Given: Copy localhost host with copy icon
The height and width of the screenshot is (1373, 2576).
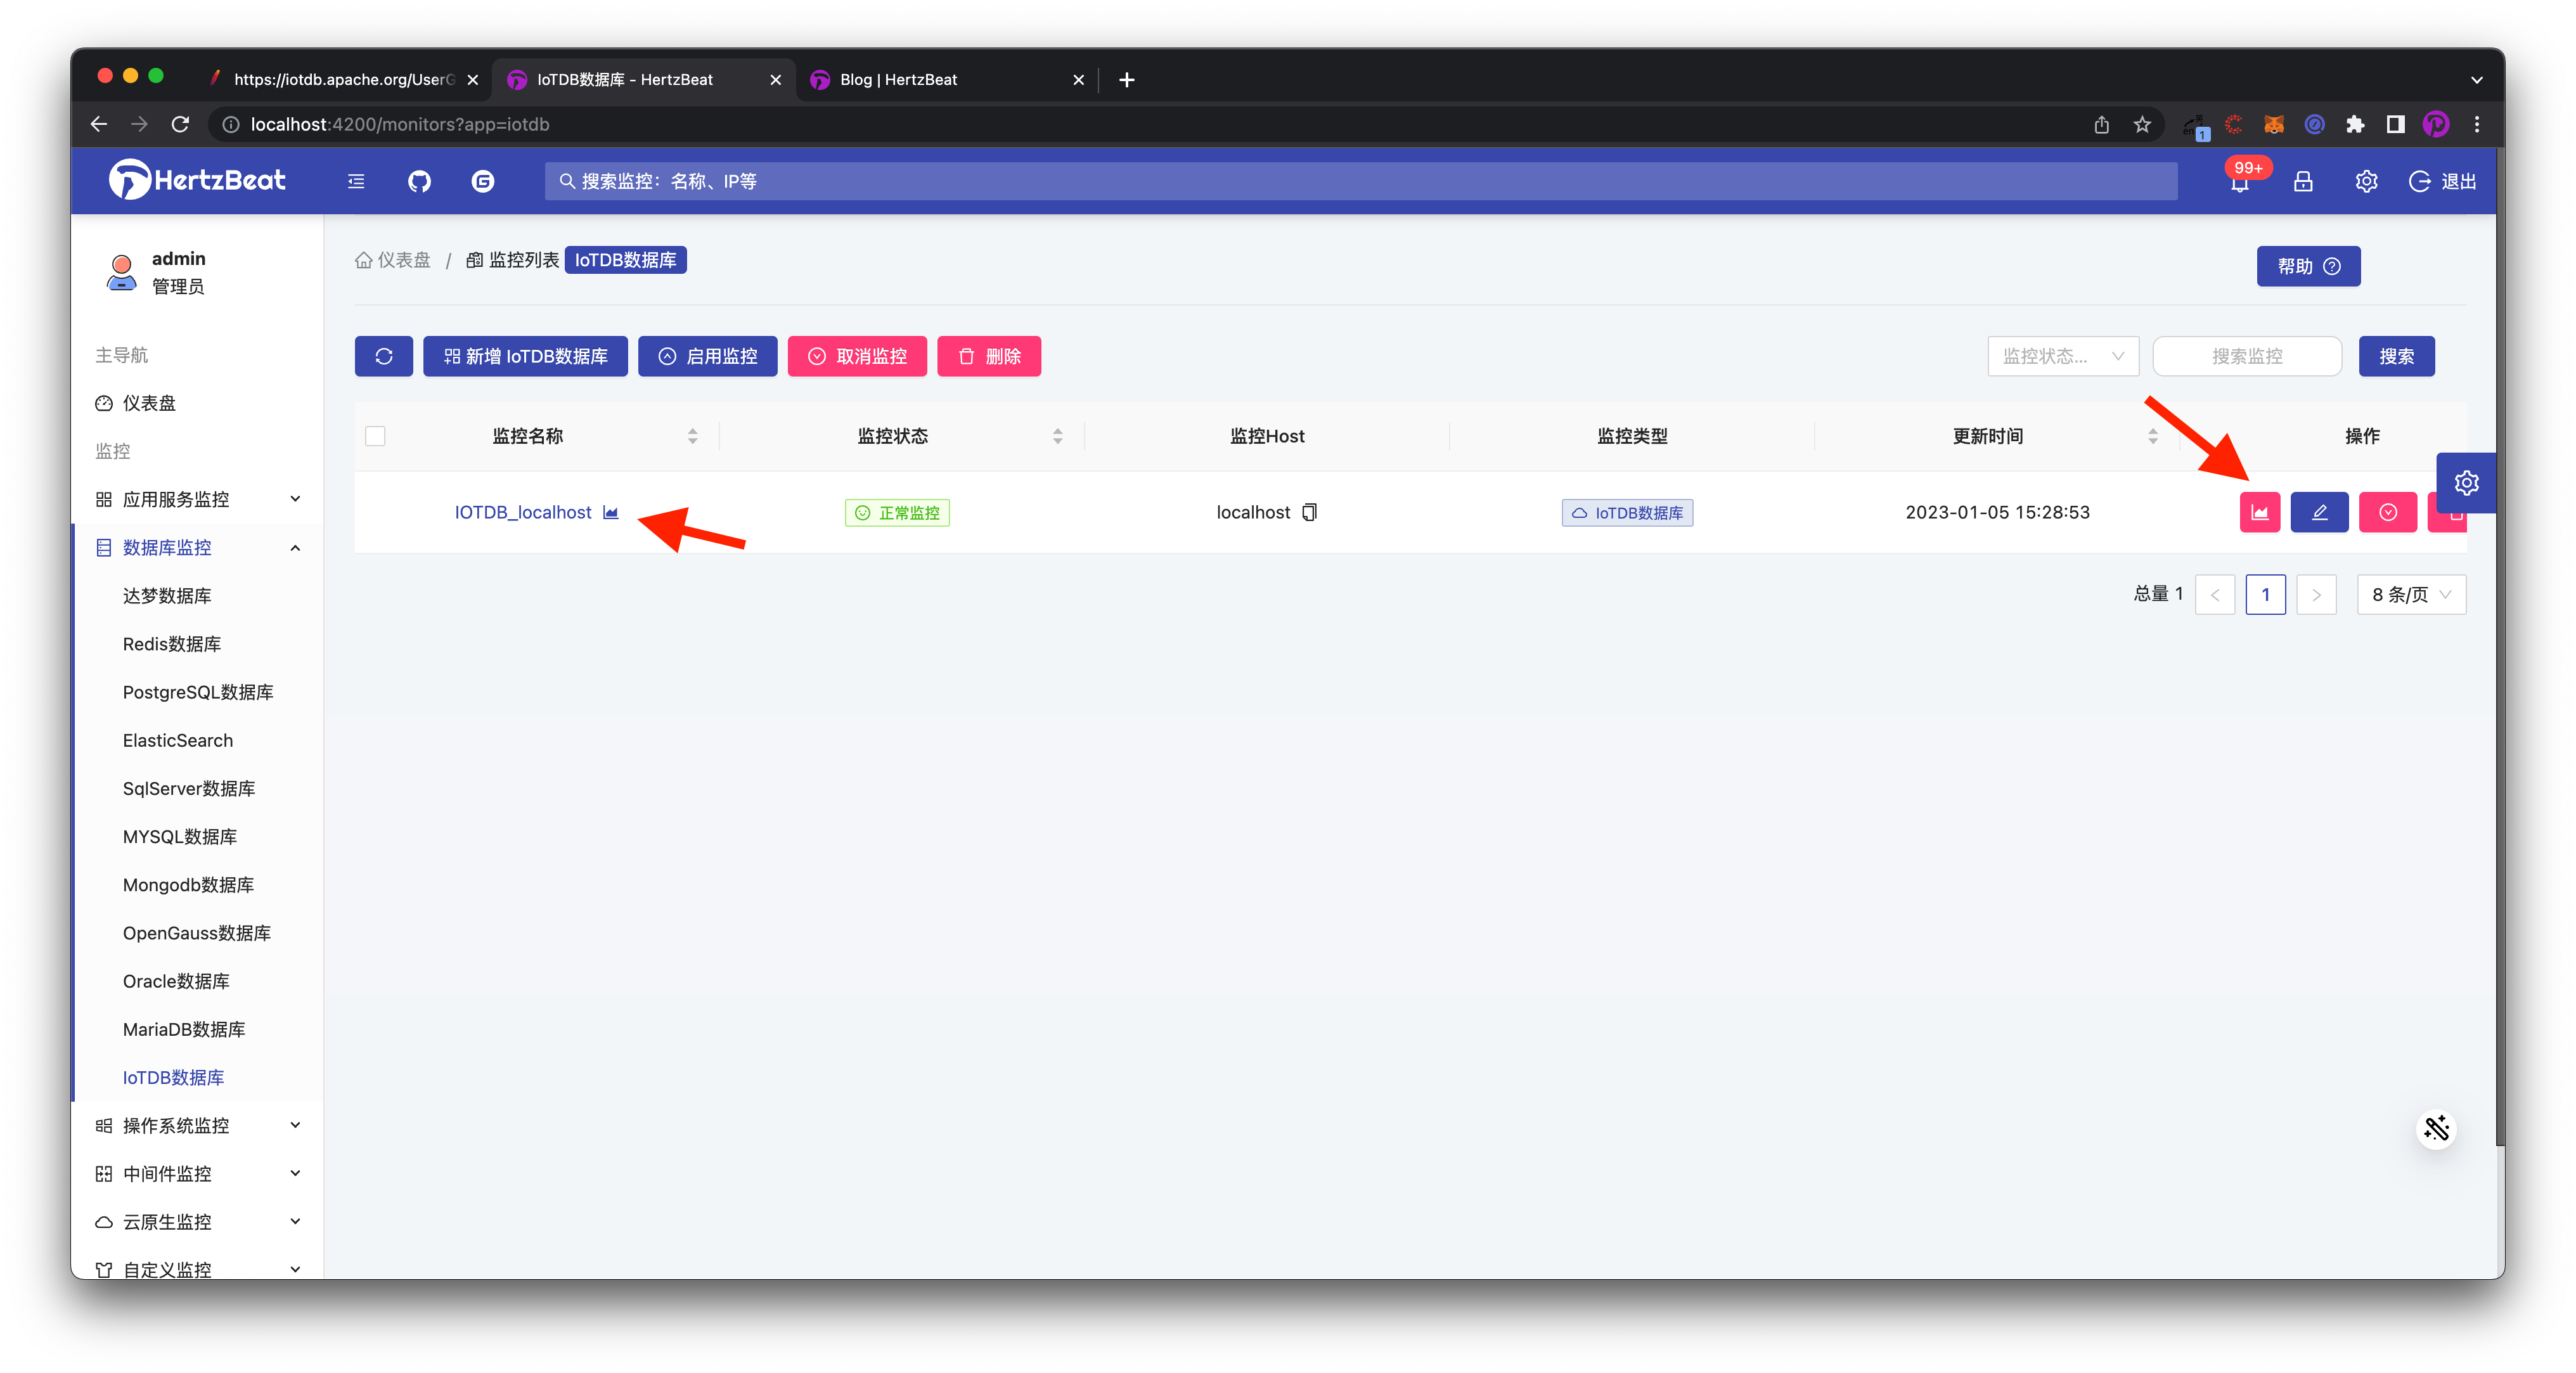Looking at the screenshot, I should point(1309,512).
